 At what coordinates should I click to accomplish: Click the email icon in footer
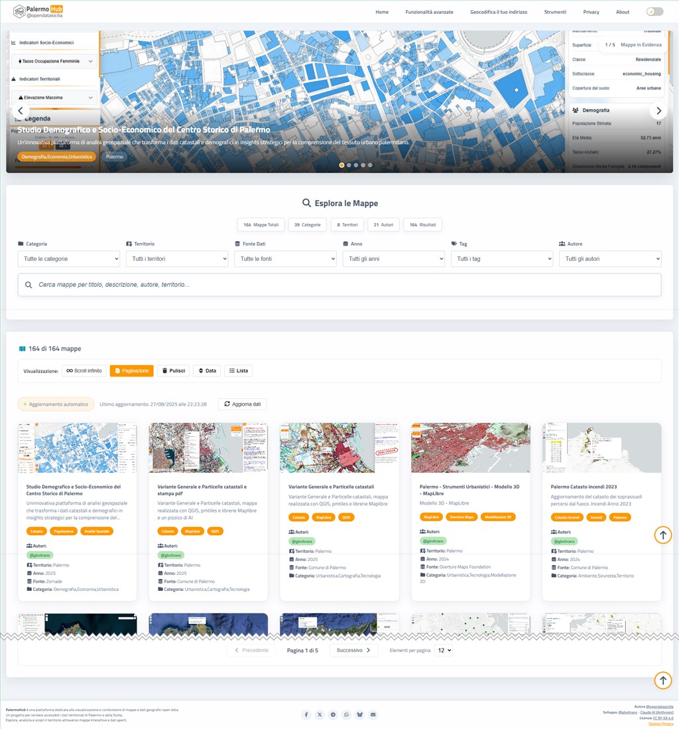373,714
